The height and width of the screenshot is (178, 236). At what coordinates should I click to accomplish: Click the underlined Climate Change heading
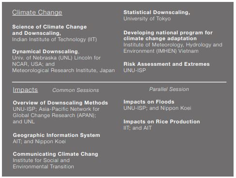pos(37,13)
